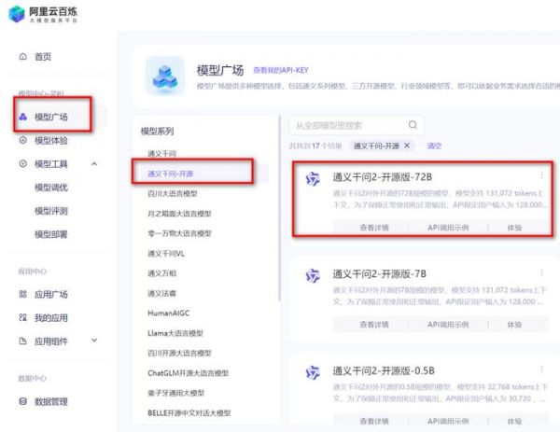Click the 我的应用 sidebar icon

[23, 317]
